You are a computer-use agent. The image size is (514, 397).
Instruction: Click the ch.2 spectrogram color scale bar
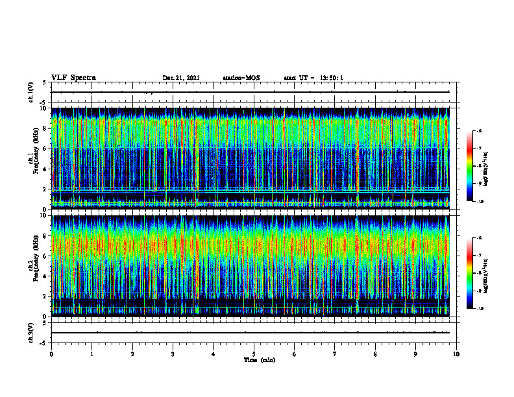point(470,273)
